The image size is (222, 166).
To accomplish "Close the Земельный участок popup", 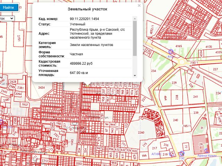I will [139, 6].
